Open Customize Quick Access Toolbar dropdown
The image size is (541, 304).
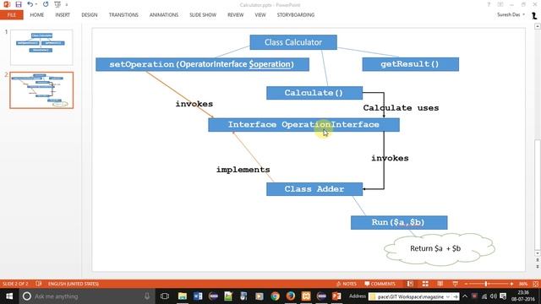pyautogui.click(x=67, y=4)
